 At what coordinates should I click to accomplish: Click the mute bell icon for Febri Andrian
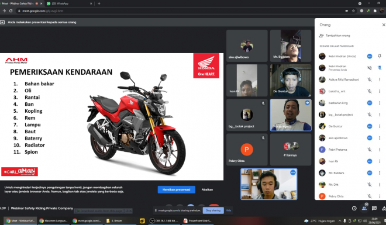[x=380, y=56]
